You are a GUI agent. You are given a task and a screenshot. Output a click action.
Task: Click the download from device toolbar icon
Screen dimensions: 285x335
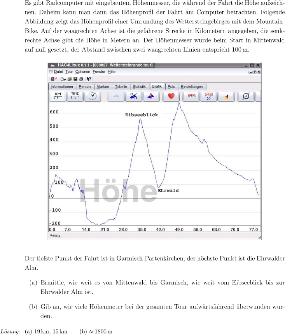click(54, 79)
